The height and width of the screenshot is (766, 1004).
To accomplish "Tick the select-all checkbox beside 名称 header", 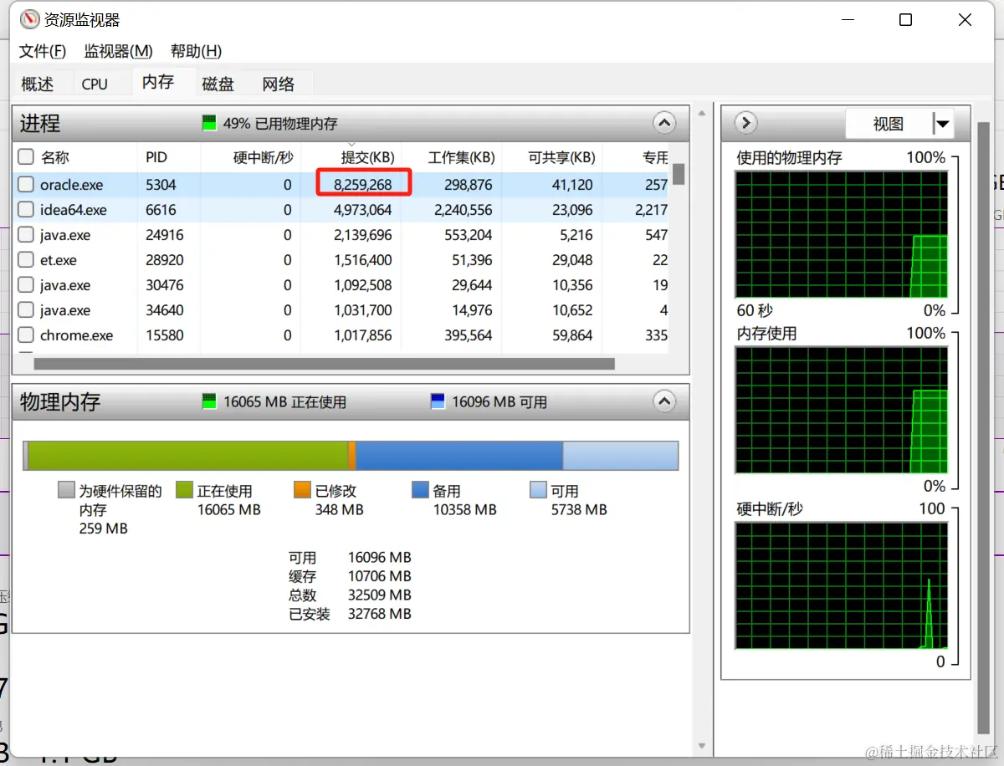I will click(x=27, y=157).
